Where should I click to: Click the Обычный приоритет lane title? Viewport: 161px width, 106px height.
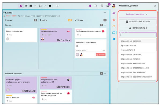(14, 74)
